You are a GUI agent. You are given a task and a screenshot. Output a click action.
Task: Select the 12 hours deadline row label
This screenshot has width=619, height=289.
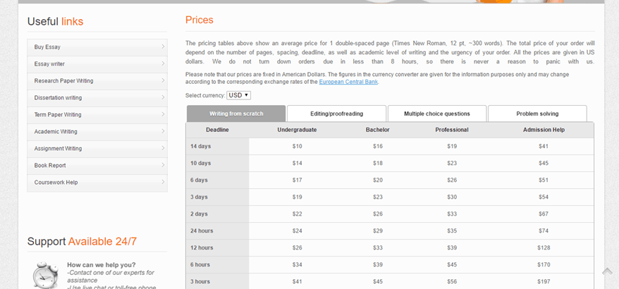coord(202,248)
